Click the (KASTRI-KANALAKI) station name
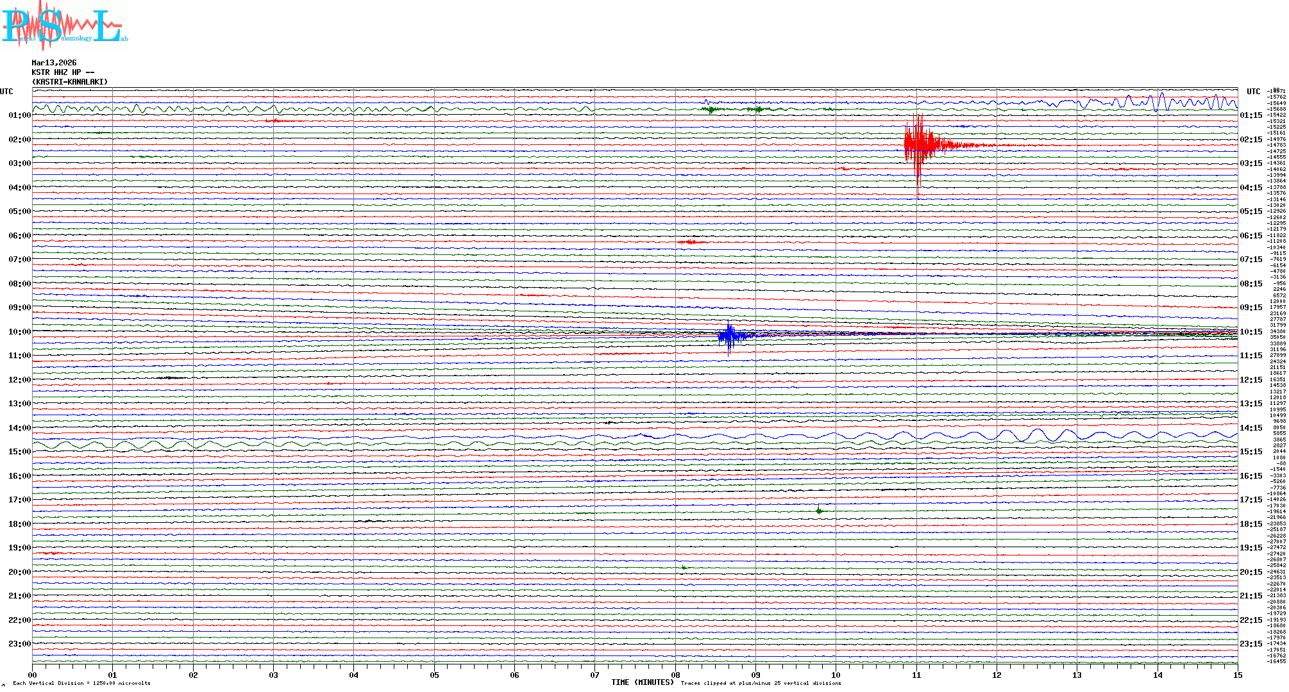Screen dimensions: 1289x692 pos(70,82)
